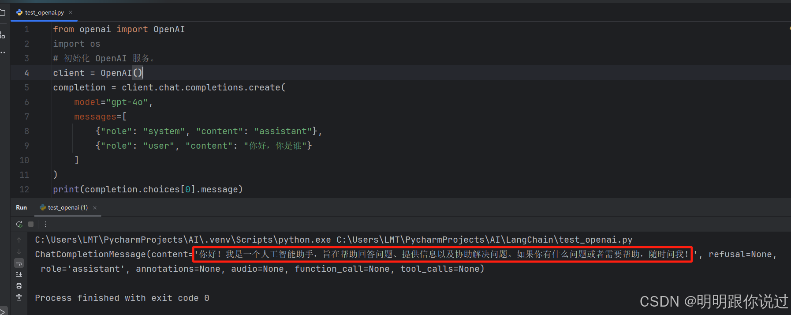Image resolution: width=791 pixels, height=315 pixels.
Task: Click 'annotations=None' in console output
Action: 178,269
